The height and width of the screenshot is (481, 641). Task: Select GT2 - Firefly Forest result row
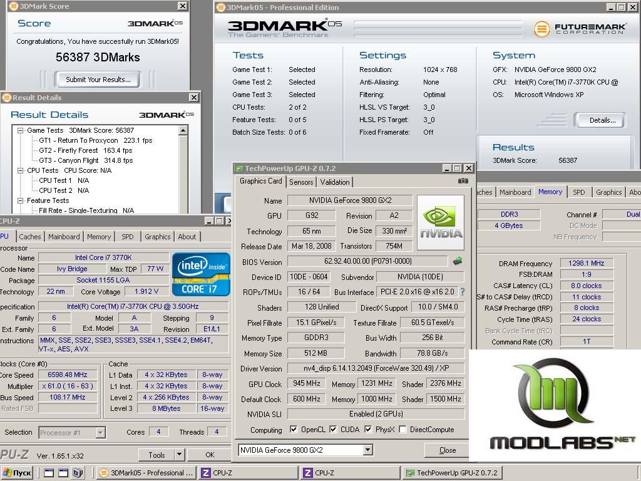pos(85,150)
